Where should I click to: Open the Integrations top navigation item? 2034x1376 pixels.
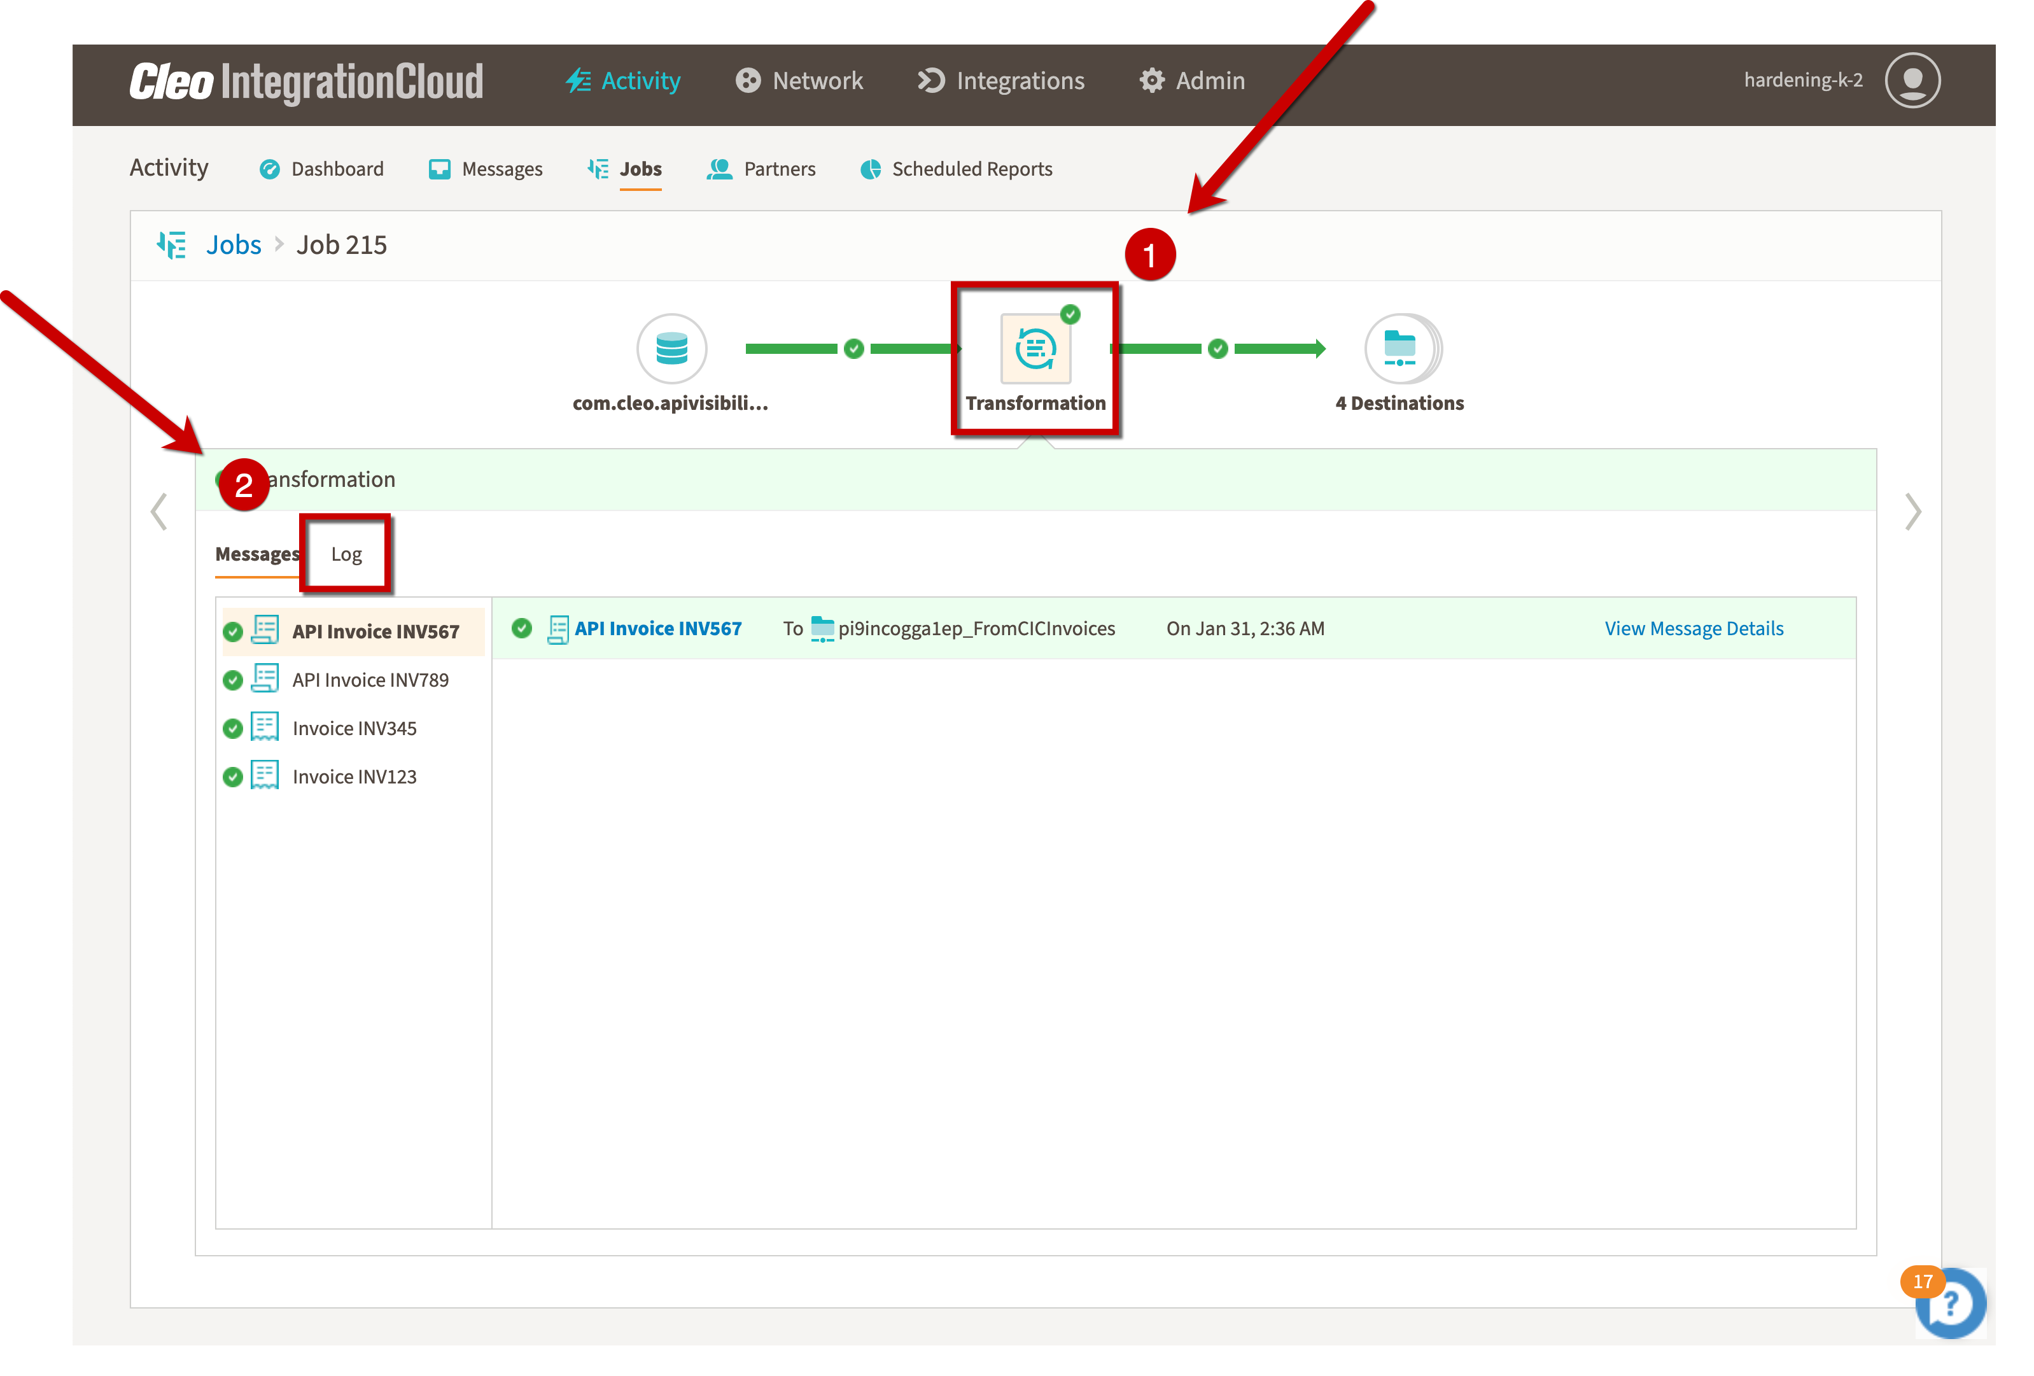click(1000, 81)
